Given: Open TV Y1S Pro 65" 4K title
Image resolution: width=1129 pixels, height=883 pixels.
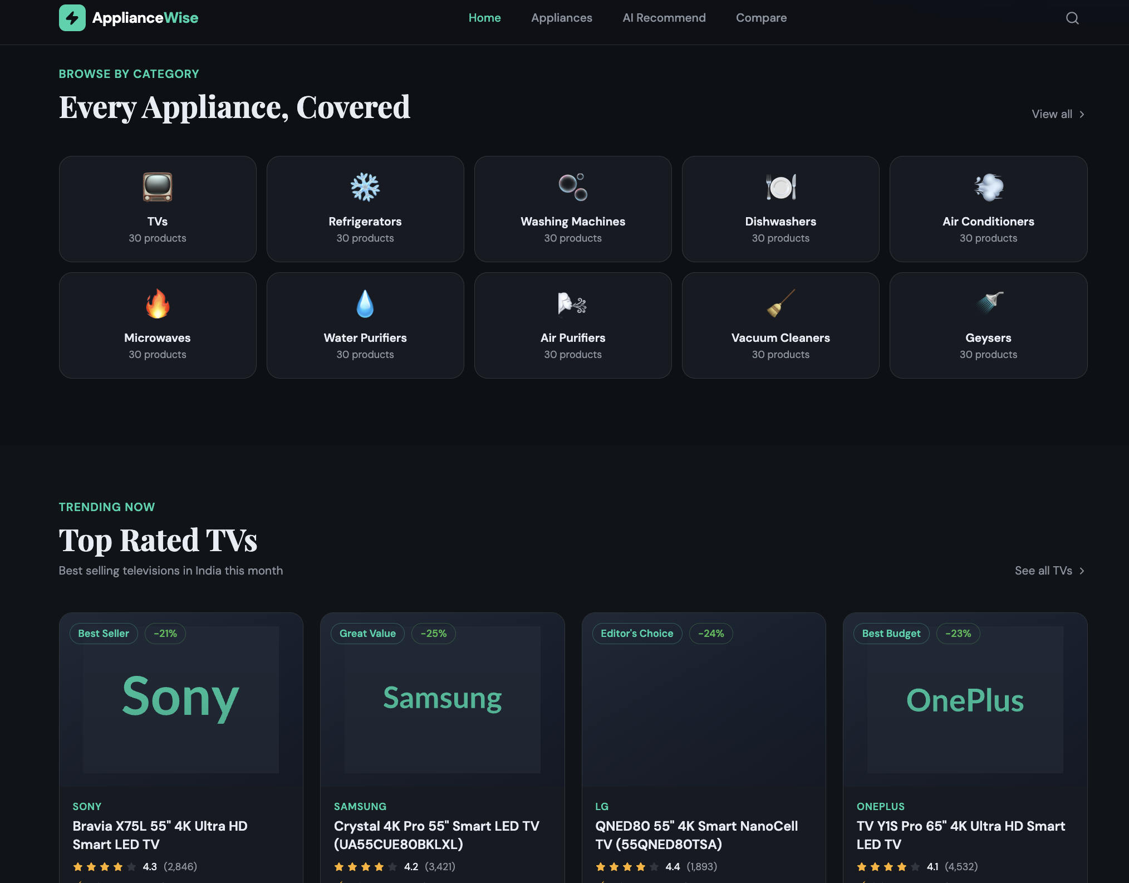Looking at the screenshot, I should [x=961, y=835].
